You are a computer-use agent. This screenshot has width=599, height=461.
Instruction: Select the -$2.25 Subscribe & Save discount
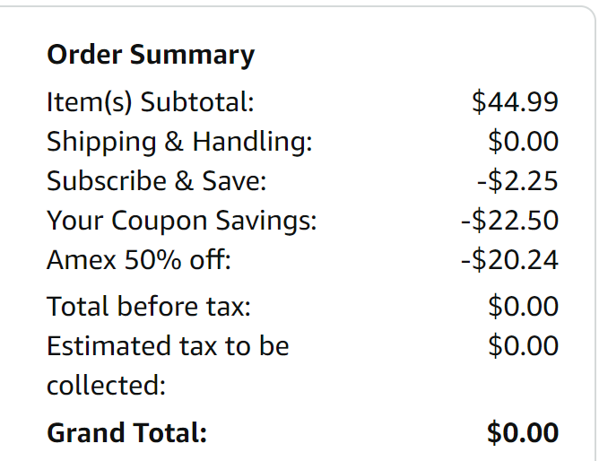517,181
